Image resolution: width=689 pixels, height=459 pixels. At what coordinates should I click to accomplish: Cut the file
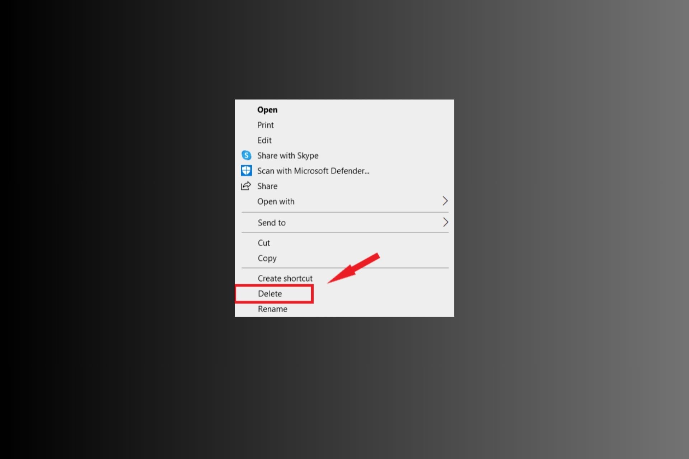[x=264, y=243]
